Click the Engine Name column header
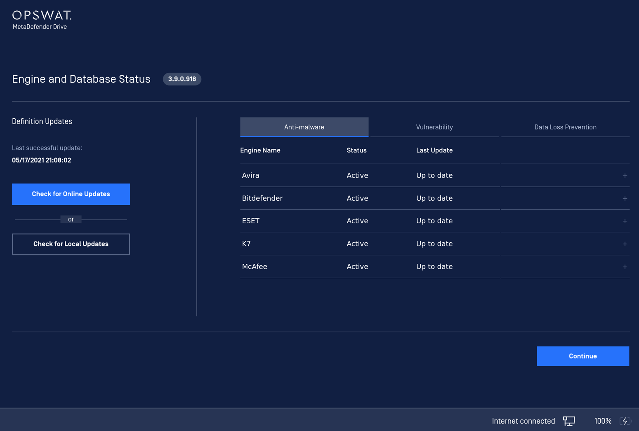The image size is (639, 431). pos(260,150)
